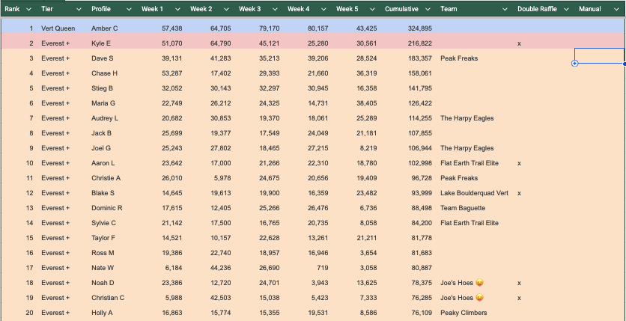
Task: Click the Nate W profile cell
Action: 103,268
